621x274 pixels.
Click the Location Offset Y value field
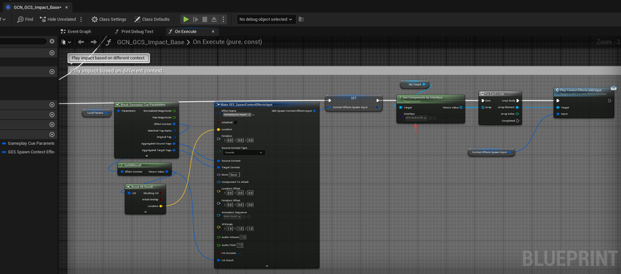click(239, 193)
